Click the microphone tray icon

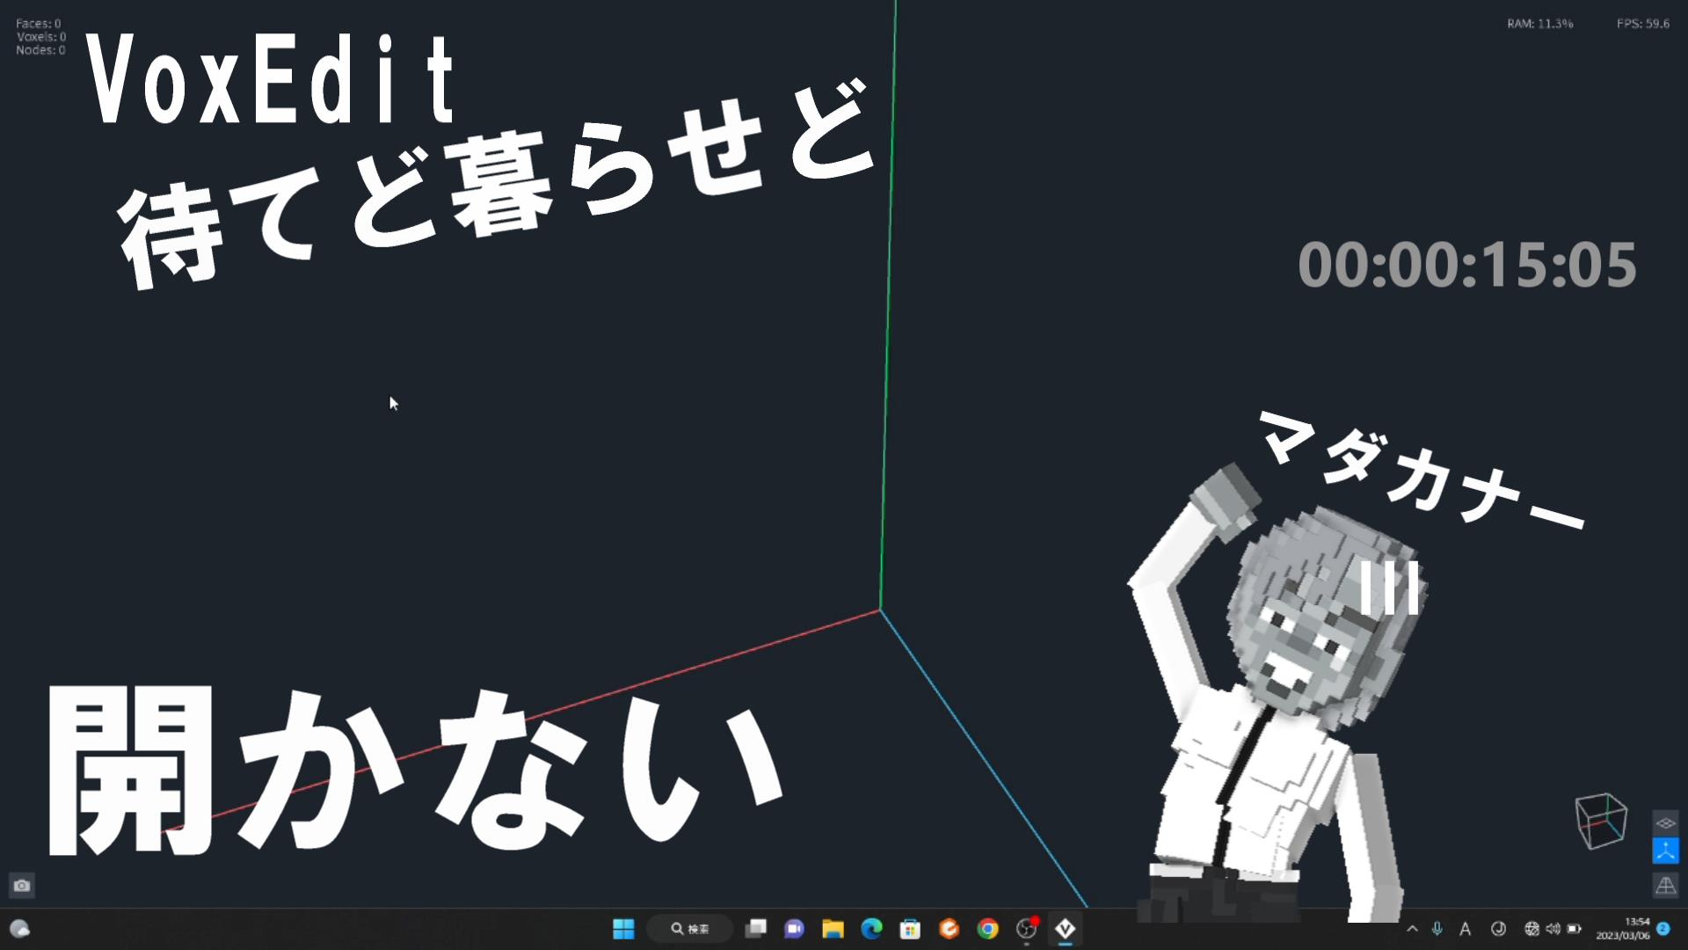(1437, 929)
